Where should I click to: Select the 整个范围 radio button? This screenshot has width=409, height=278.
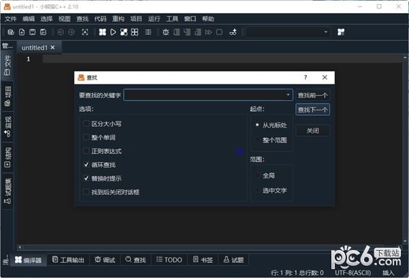(257, 140)
